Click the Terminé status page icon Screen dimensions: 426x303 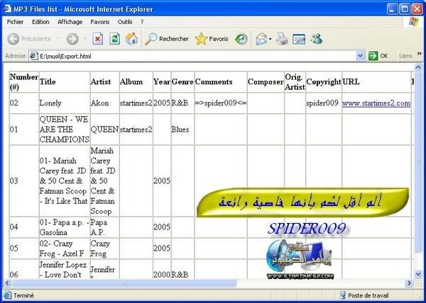click(8, 295)
